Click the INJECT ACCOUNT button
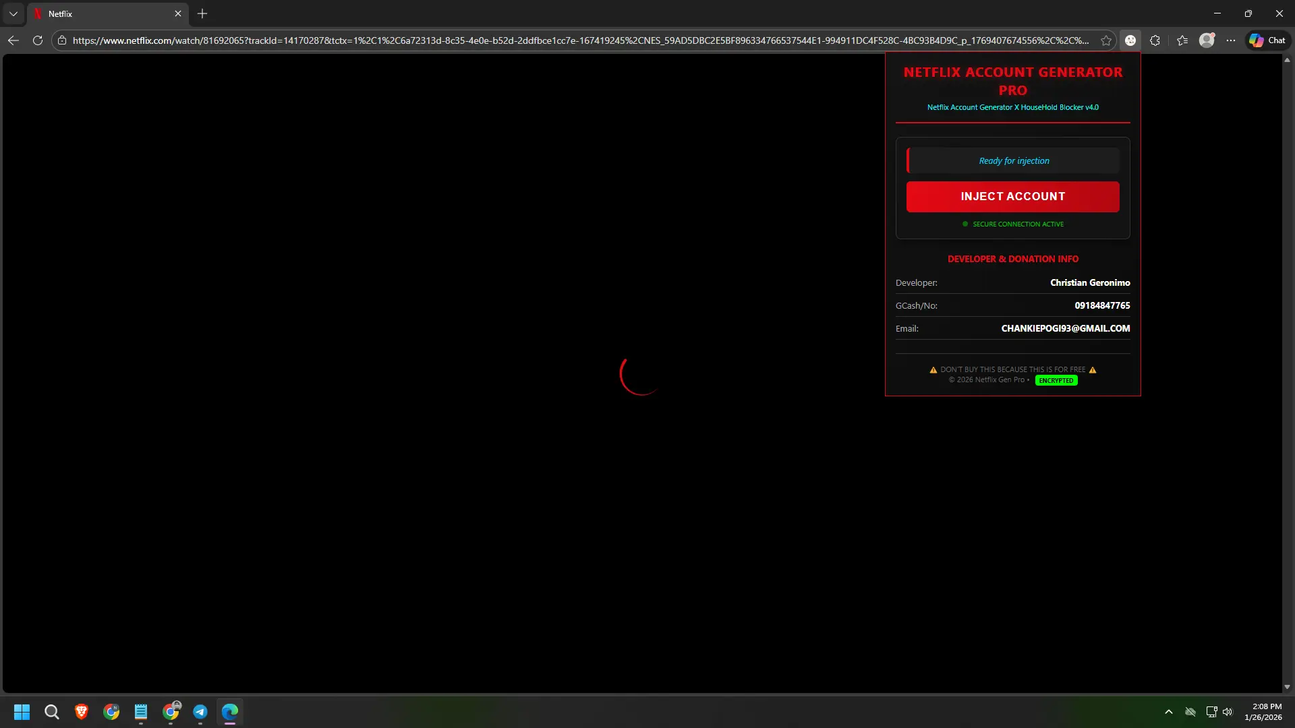The height and width of the screenshot is (728, 1295). [x=1012, y=196]
